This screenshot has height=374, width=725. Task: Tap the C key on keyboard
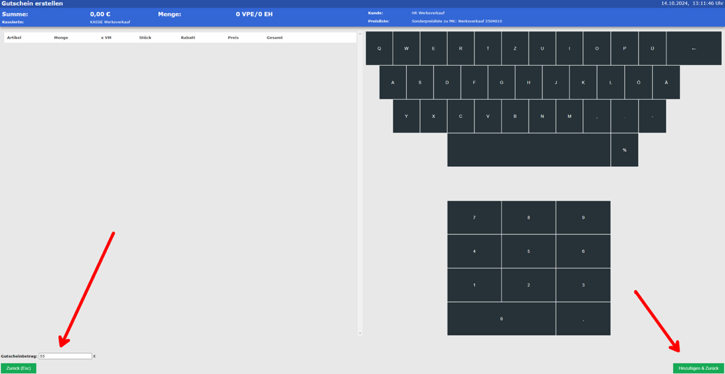[x=461, y=116]
